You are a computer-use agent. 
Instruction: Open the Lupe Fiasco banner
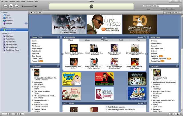click(x=104, y=24)
